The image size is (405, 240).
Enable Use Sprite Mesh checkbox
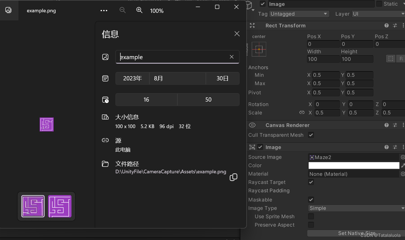click(311, 217)
